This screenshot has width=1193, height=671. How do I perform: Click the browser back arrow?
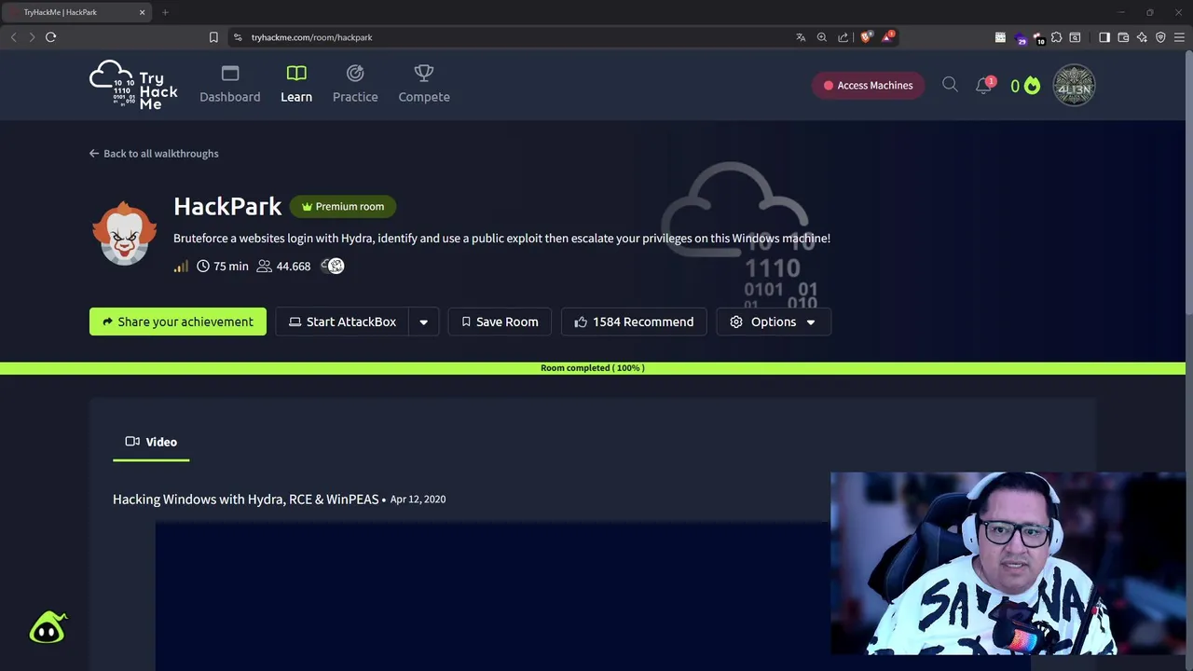coord(13,37)
